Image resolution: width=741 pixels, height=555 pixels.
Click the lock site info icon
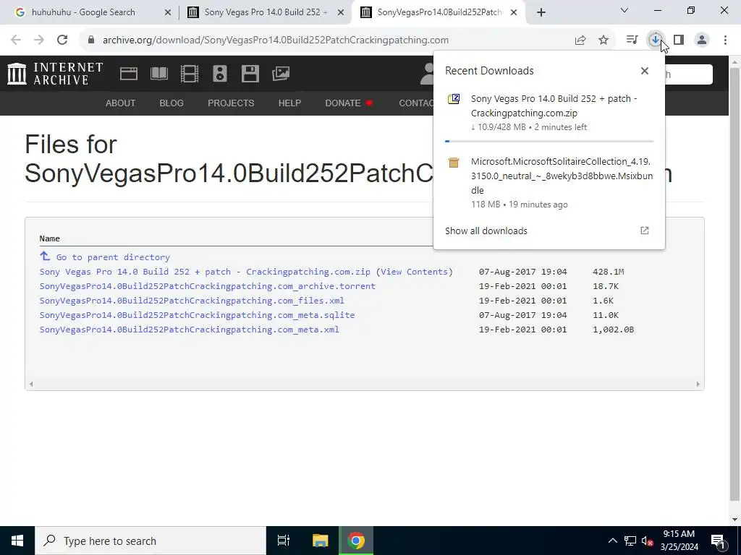[x=91, y=40]
